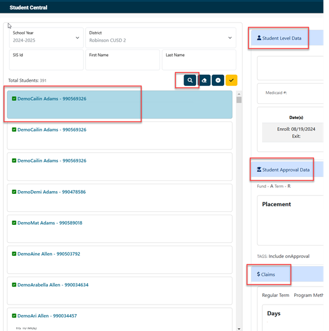Select the Program Method tab

[309, 295]
